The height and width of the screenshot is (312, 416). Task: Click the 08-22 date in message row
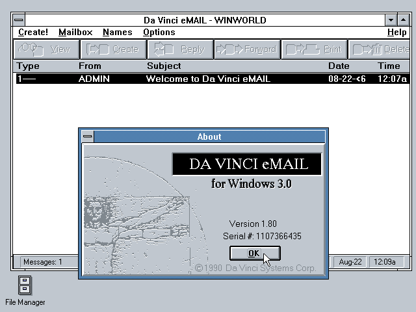(346, 79)
